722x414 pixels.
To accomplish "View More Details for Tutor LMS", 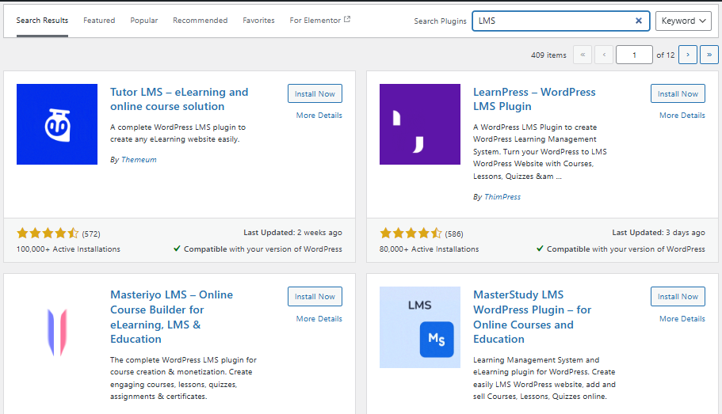I will (319, 116).
